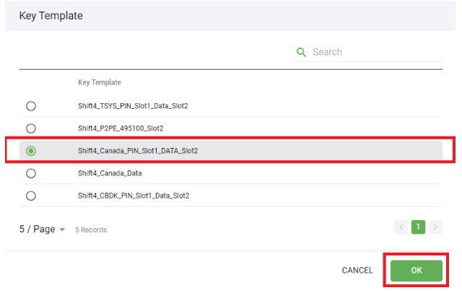
Task: Click the Key Template column header
Action: (x=100, y=82)
